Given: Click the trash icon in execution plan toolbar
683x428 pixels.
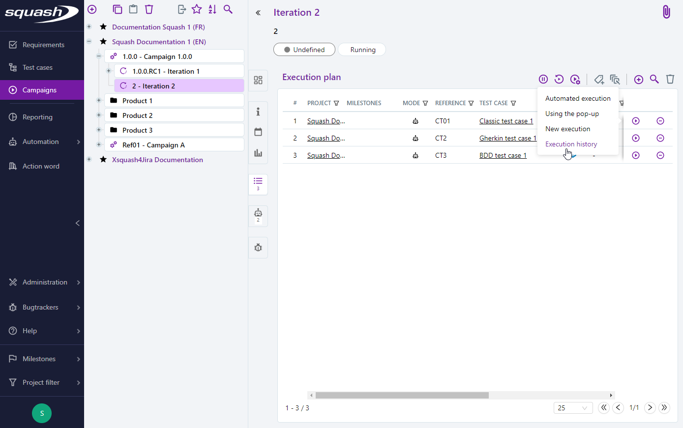Looking at the screenshot, I should tap(670, 79).
